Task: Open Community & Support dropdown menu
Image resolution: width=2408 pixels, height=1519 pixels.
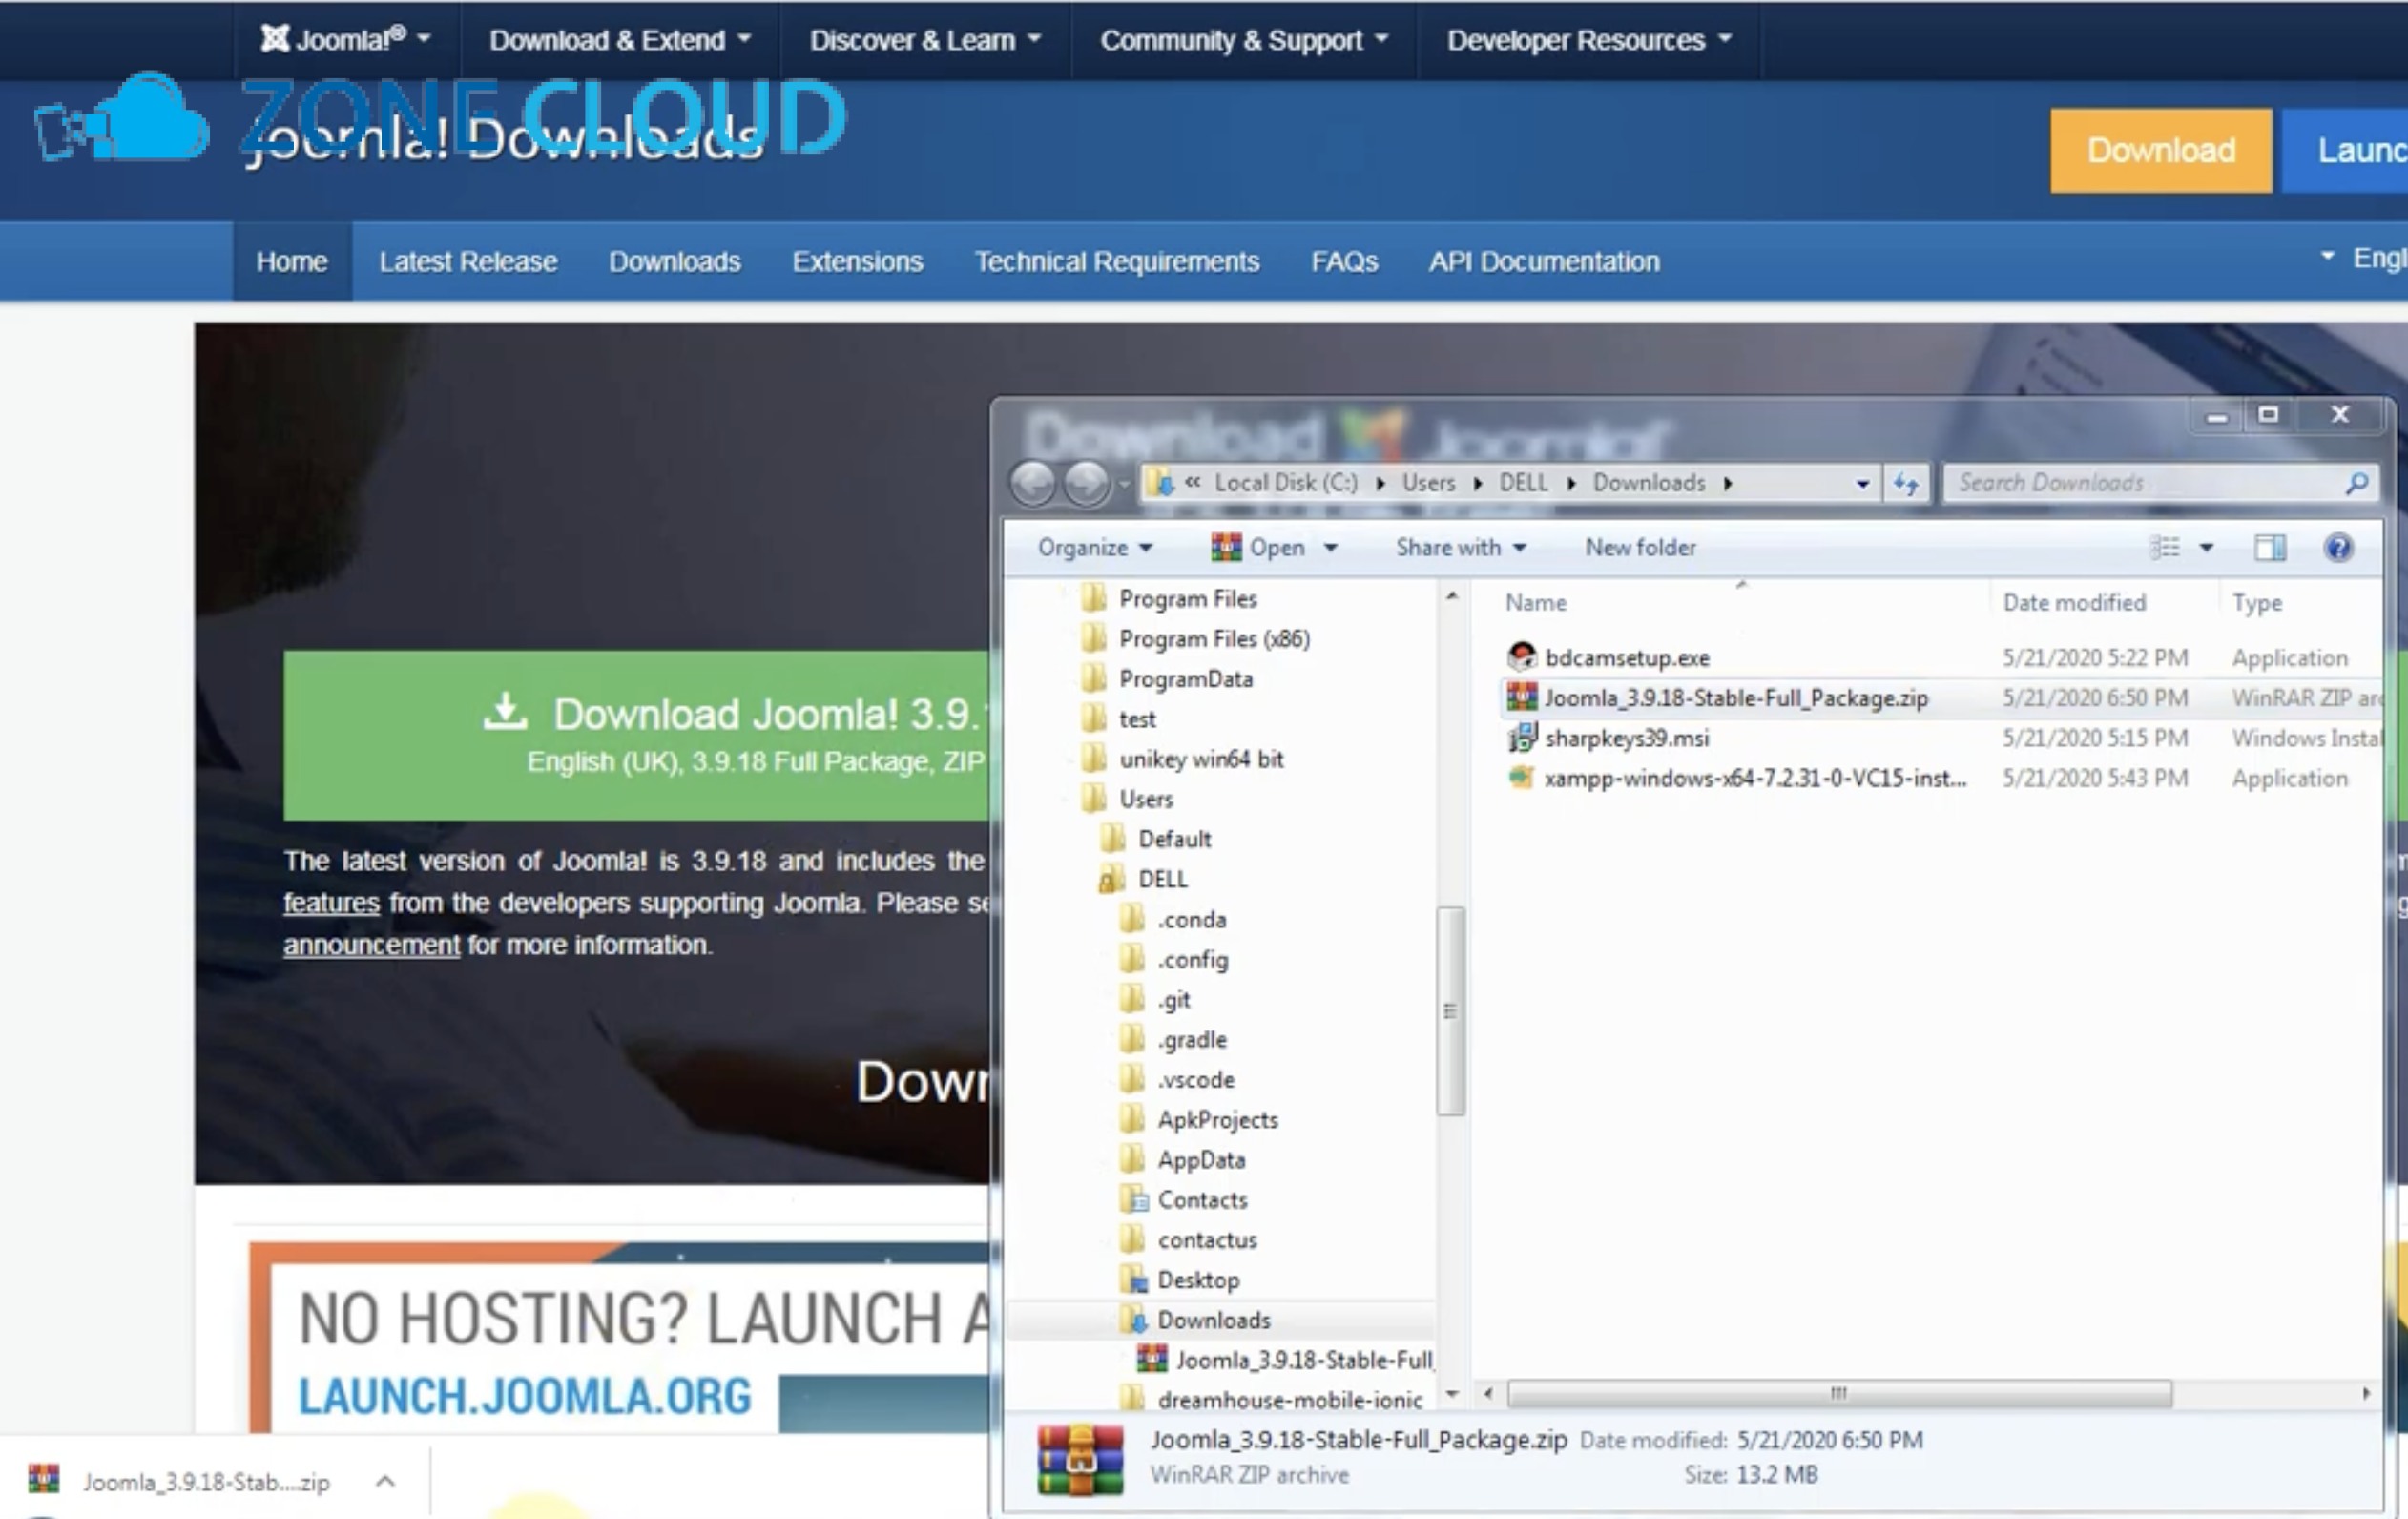Action: (1244, 40)
